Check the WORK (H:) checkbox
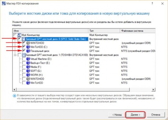This screenshot has width=168, height=120. 24,75
